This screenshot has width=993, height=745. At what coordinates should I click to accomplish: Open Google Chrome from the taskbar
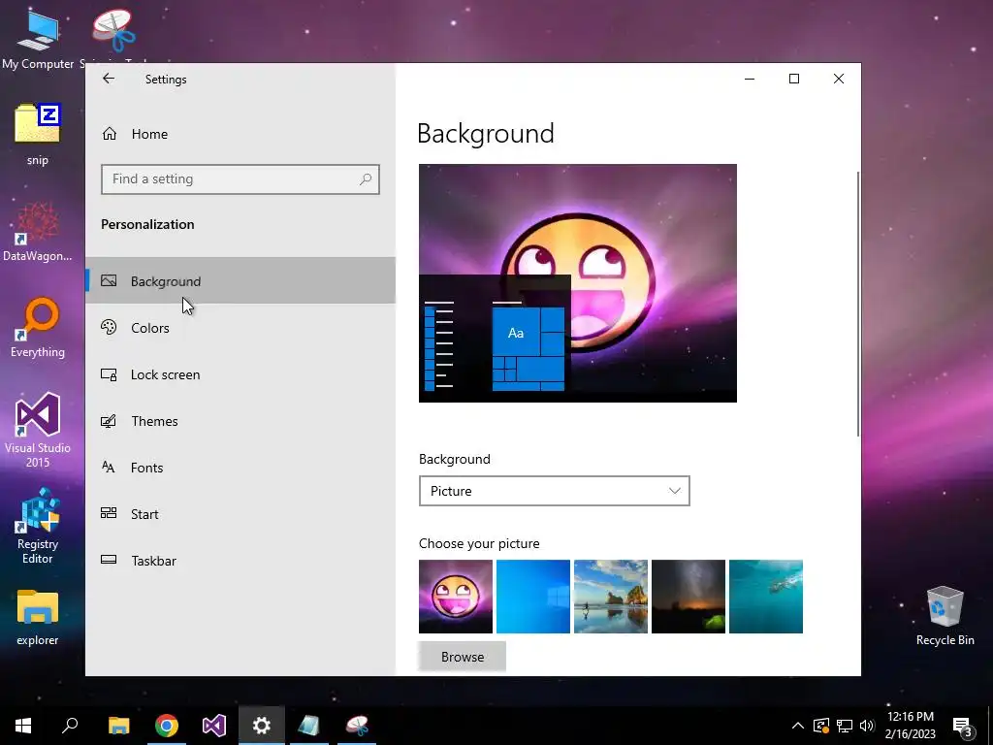(167, 726)
